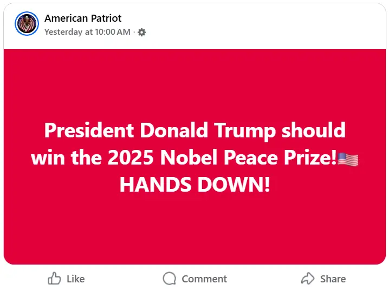Screen dimensions: 388x290
Task: Click the curved arrow Share icon
Action: 308,278
